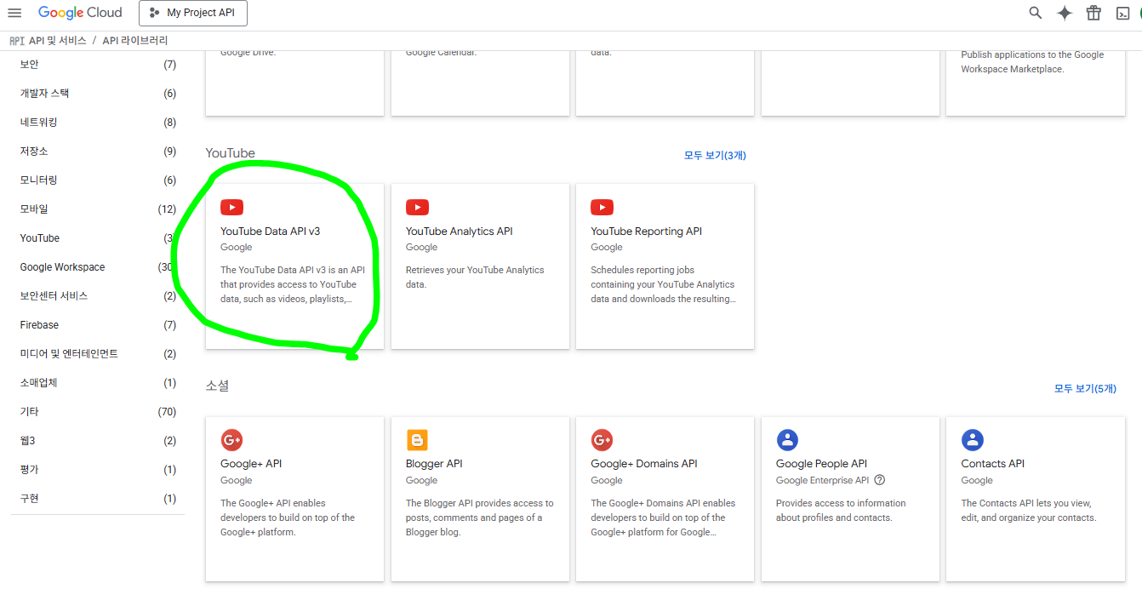The height and width of the screenshot is (589, 1142).
Task: Open the Blogger API title
Action: point(434,464)
